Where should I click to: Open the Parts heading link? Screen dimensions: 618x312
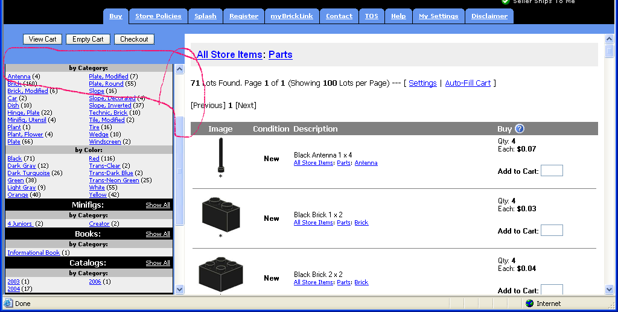coord(280,54)
